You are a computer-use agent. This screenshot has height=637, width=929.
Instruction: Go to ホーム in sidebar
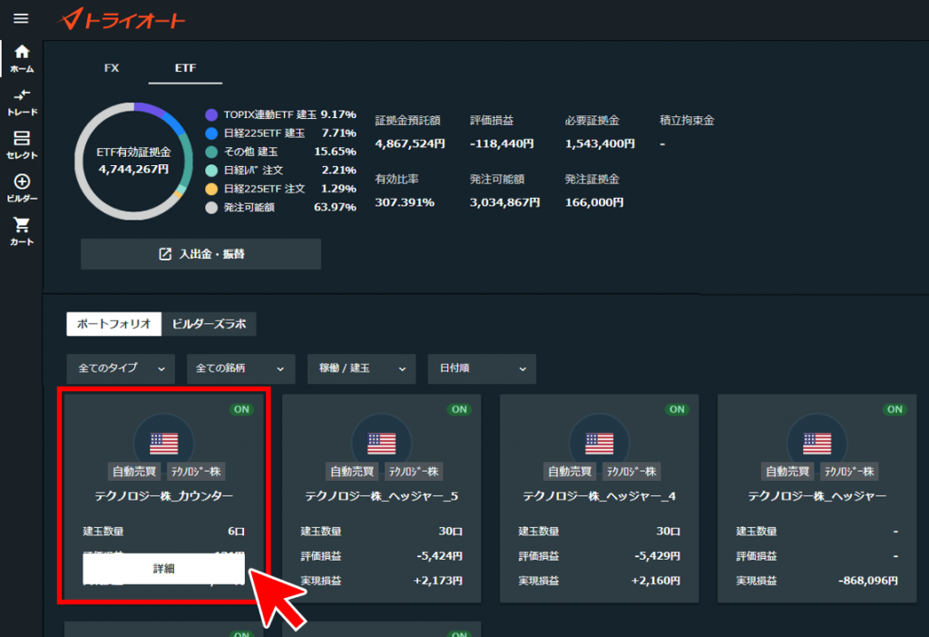(x=22, y=59)
